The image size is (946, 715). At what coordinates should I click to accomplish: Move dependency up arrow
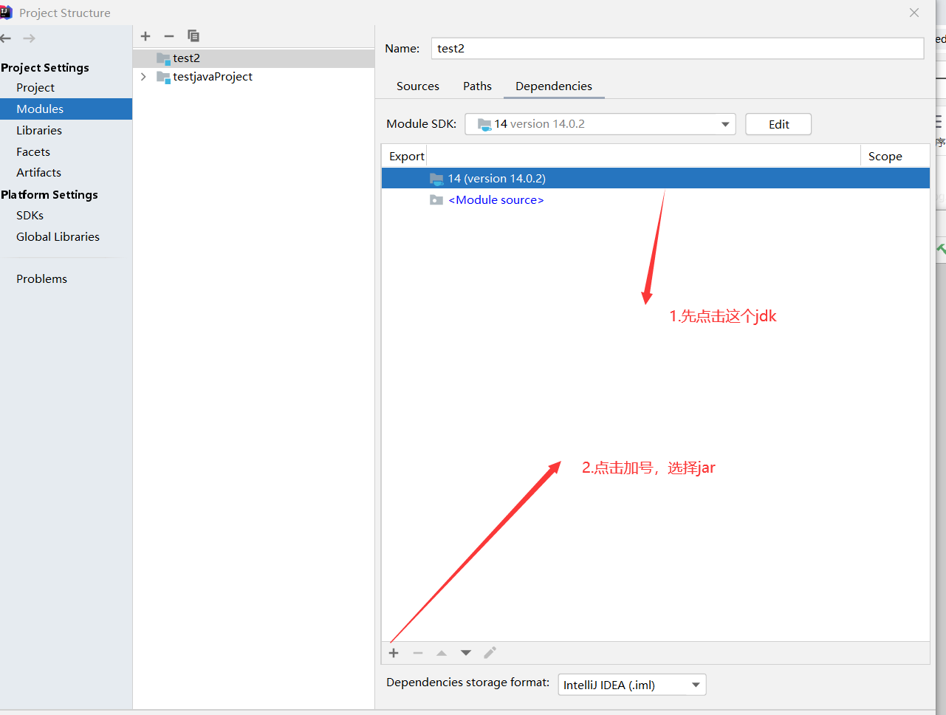pyautogui.click(x=442, y=653)
